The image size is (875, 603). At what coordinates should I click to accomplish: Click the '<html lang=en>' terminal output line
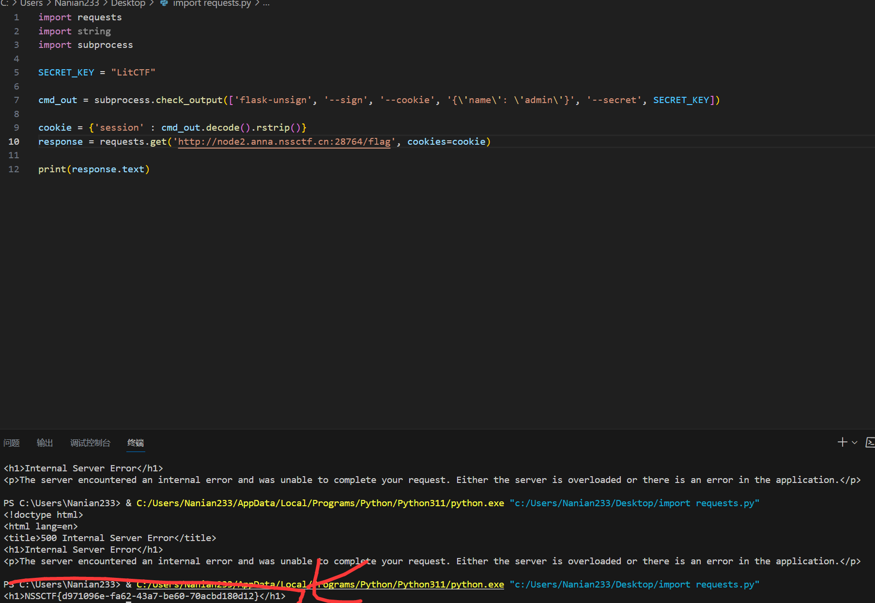tap(41, 527)
